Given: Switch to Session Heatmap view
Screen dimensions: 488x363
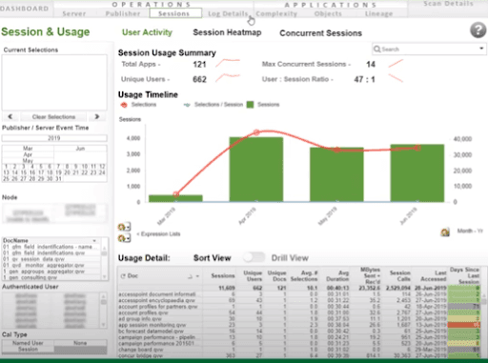Looking at the screenshot, I should [227, 32].
